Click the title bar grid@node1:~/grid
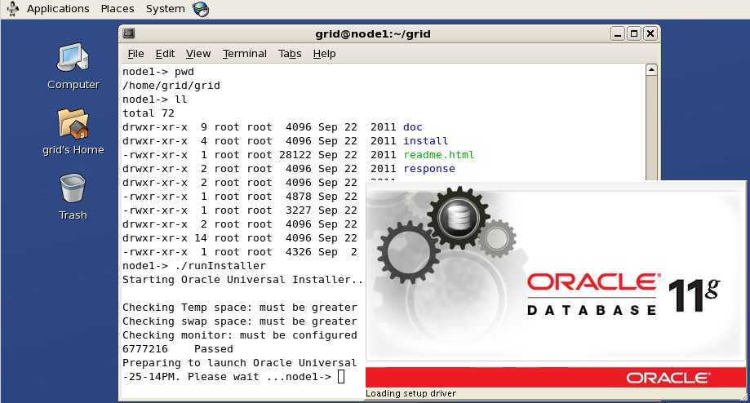Viewport: 750px width, 403px height. click(x=373, y=34)
